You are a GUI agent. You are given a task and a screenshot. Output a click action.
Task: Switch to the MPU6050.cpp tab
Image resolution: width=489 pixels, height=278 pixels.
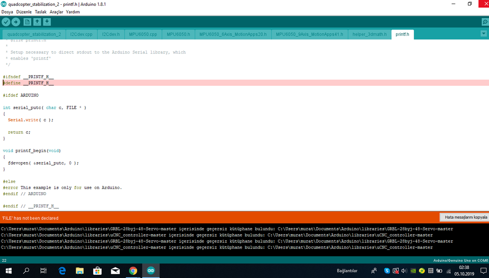click(x=143, y=34)
